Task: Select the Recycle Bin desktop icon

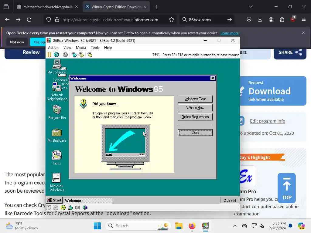Action: pos(57,112)
